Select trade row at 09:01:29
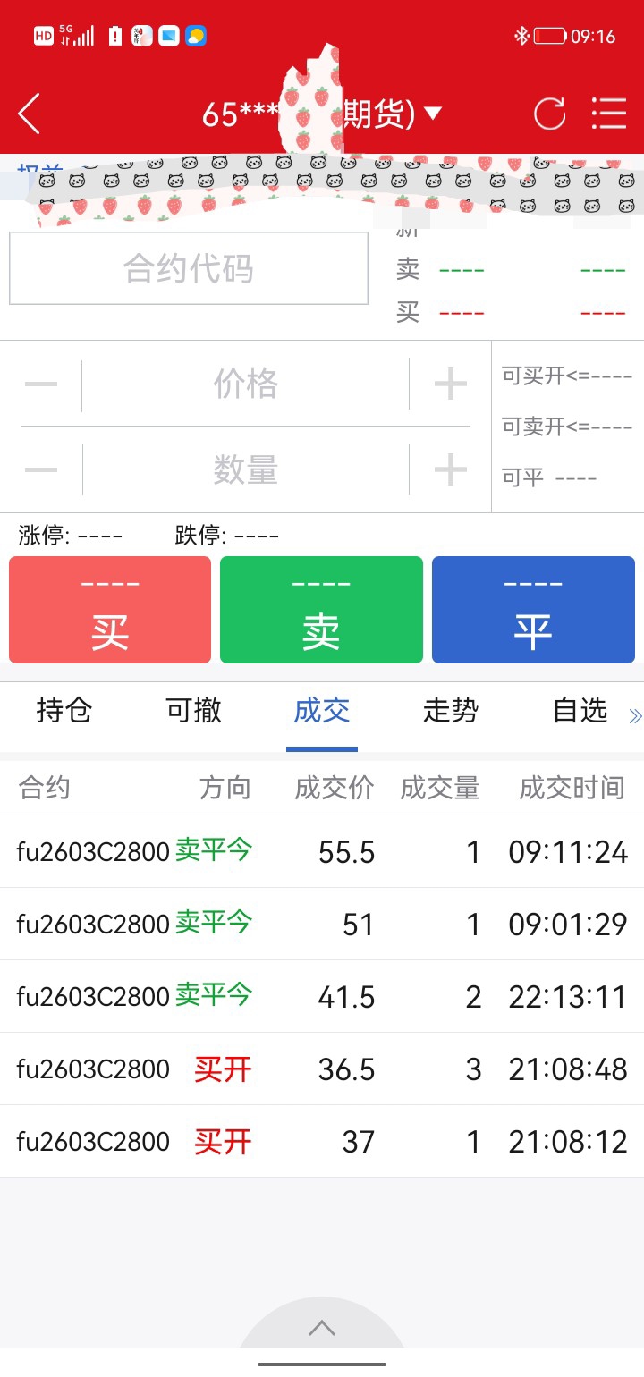Viewport: 644px width, 1377px height. 322,924
